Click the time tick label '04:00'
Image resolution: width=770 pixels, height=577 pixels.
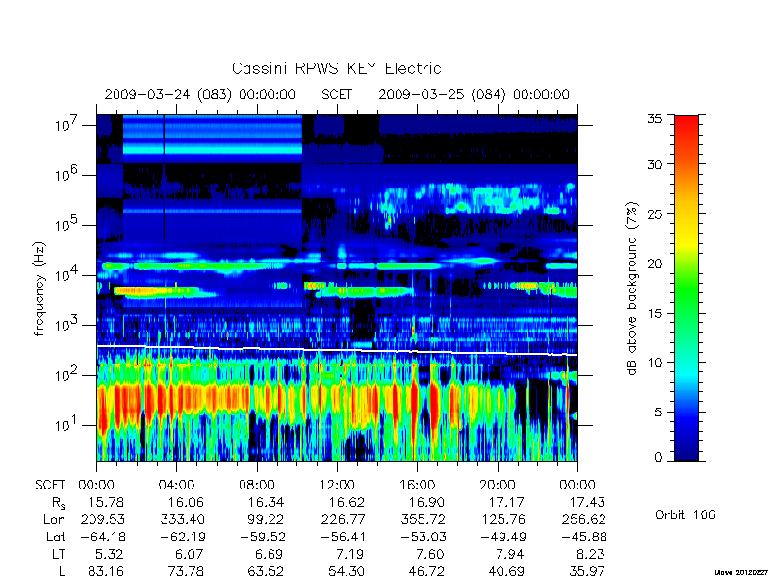[x=176, y=486]
